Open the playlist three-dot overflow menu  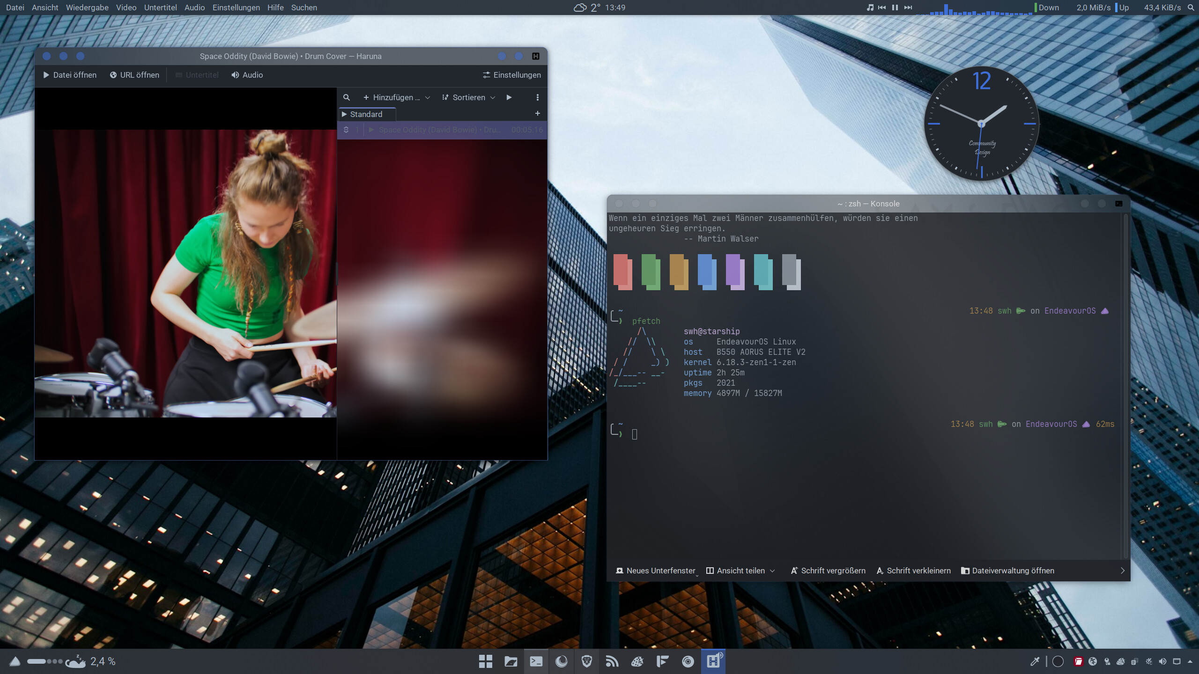pos(537,97)
